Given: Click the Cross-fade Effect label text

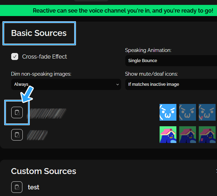Looking at the screenshot, I should 44,56.
